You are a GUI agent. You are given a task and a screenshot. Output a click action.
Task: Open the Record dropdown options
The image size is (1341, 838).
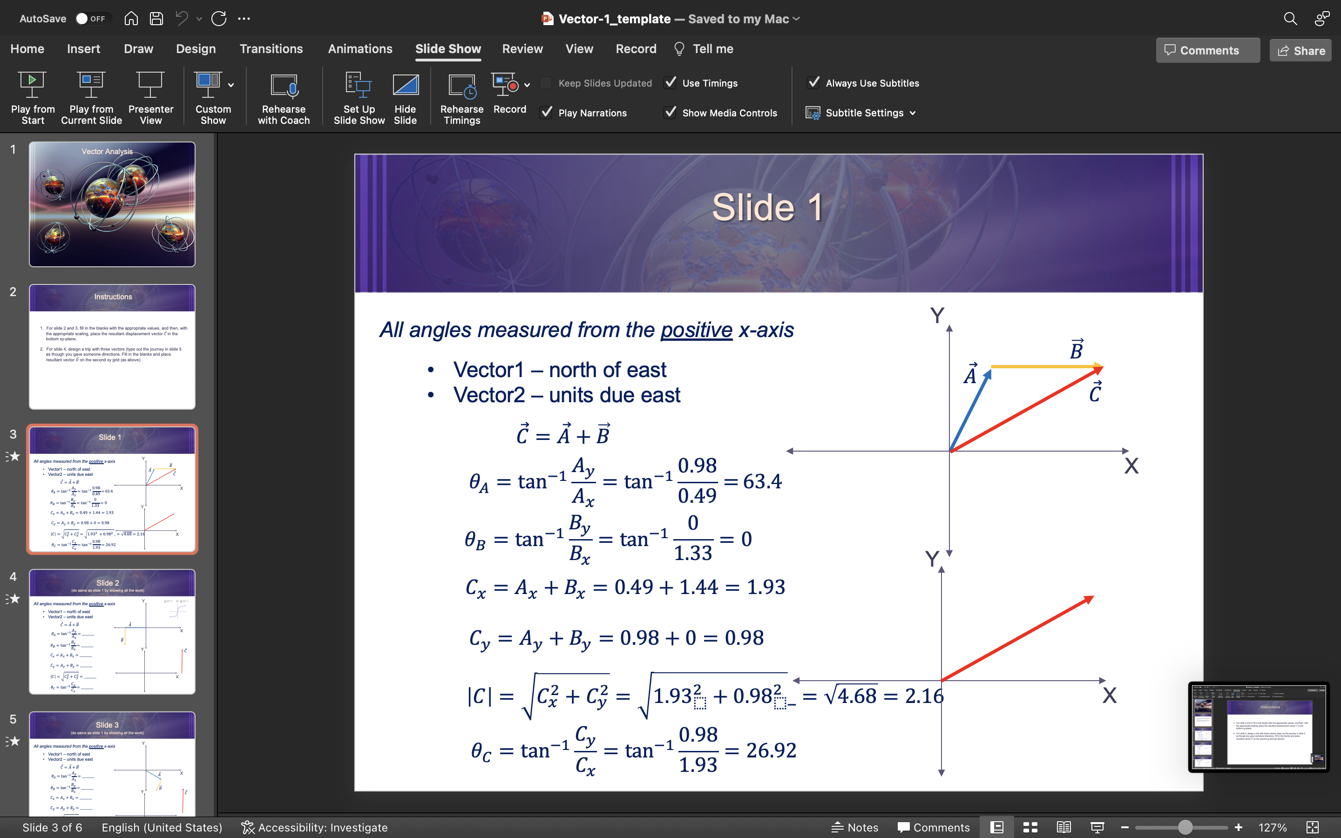527,84
